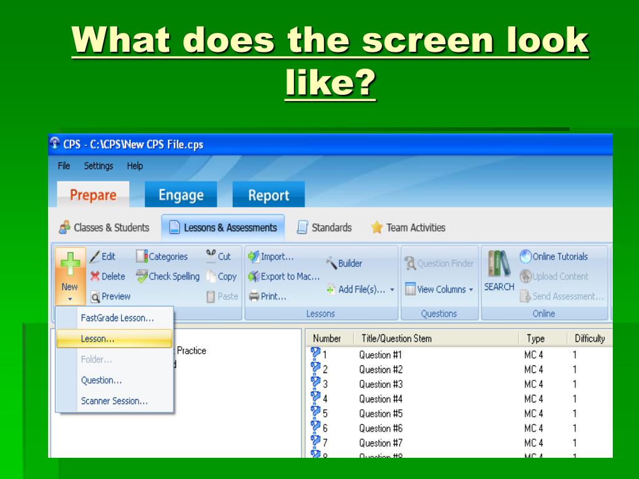The image size is (639, 479).
Task: Click the difficulty value of Question #5
Action: coord(575,414)
